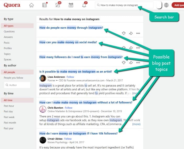
Task: Share 'How can you make money on social media?'
Action: tap(131, 48)
